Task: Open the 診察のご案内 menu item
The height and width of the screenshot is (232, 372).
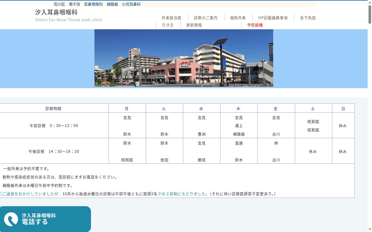Action: click(x=206, y=18)
